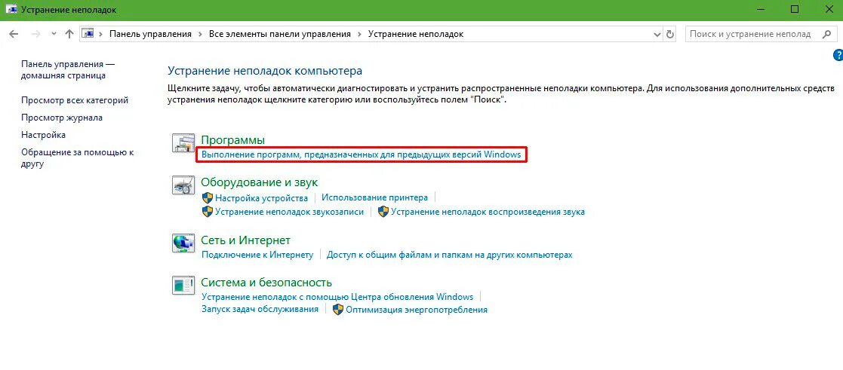This screenshot has height=370, width=843.
Task: Click the forward navigation arrow
Action: click(36, 34)
